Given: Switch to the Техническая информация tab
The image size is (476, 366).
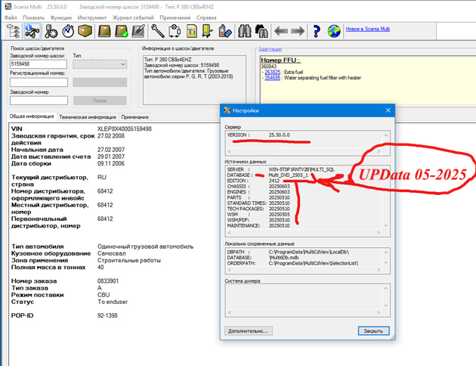Looking at the screenshot, I should click(88, 117).
